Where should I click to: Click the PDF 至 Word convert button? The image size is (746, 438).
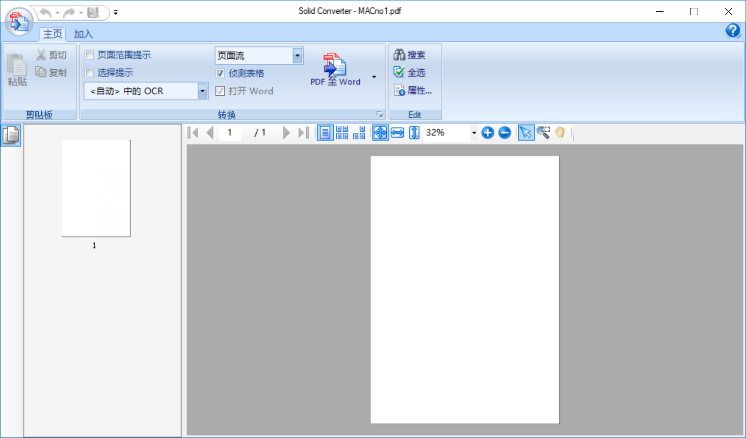coord(336,70)
